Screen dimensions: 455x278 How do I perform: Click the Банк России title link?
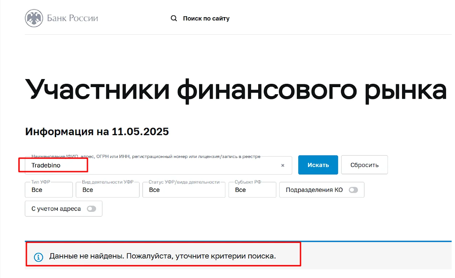[72, 18]
